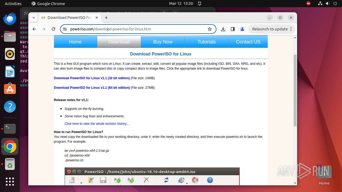Image resolution: width=342 pixels, height=192 pixels.
Task: Download PowerISO for Linux 64 bit edition
Action: [92, 88]
